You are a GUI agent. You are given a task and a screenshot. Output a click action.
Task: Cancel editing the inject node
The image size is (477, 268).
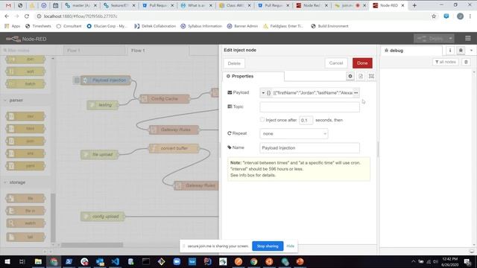(336, 63)
